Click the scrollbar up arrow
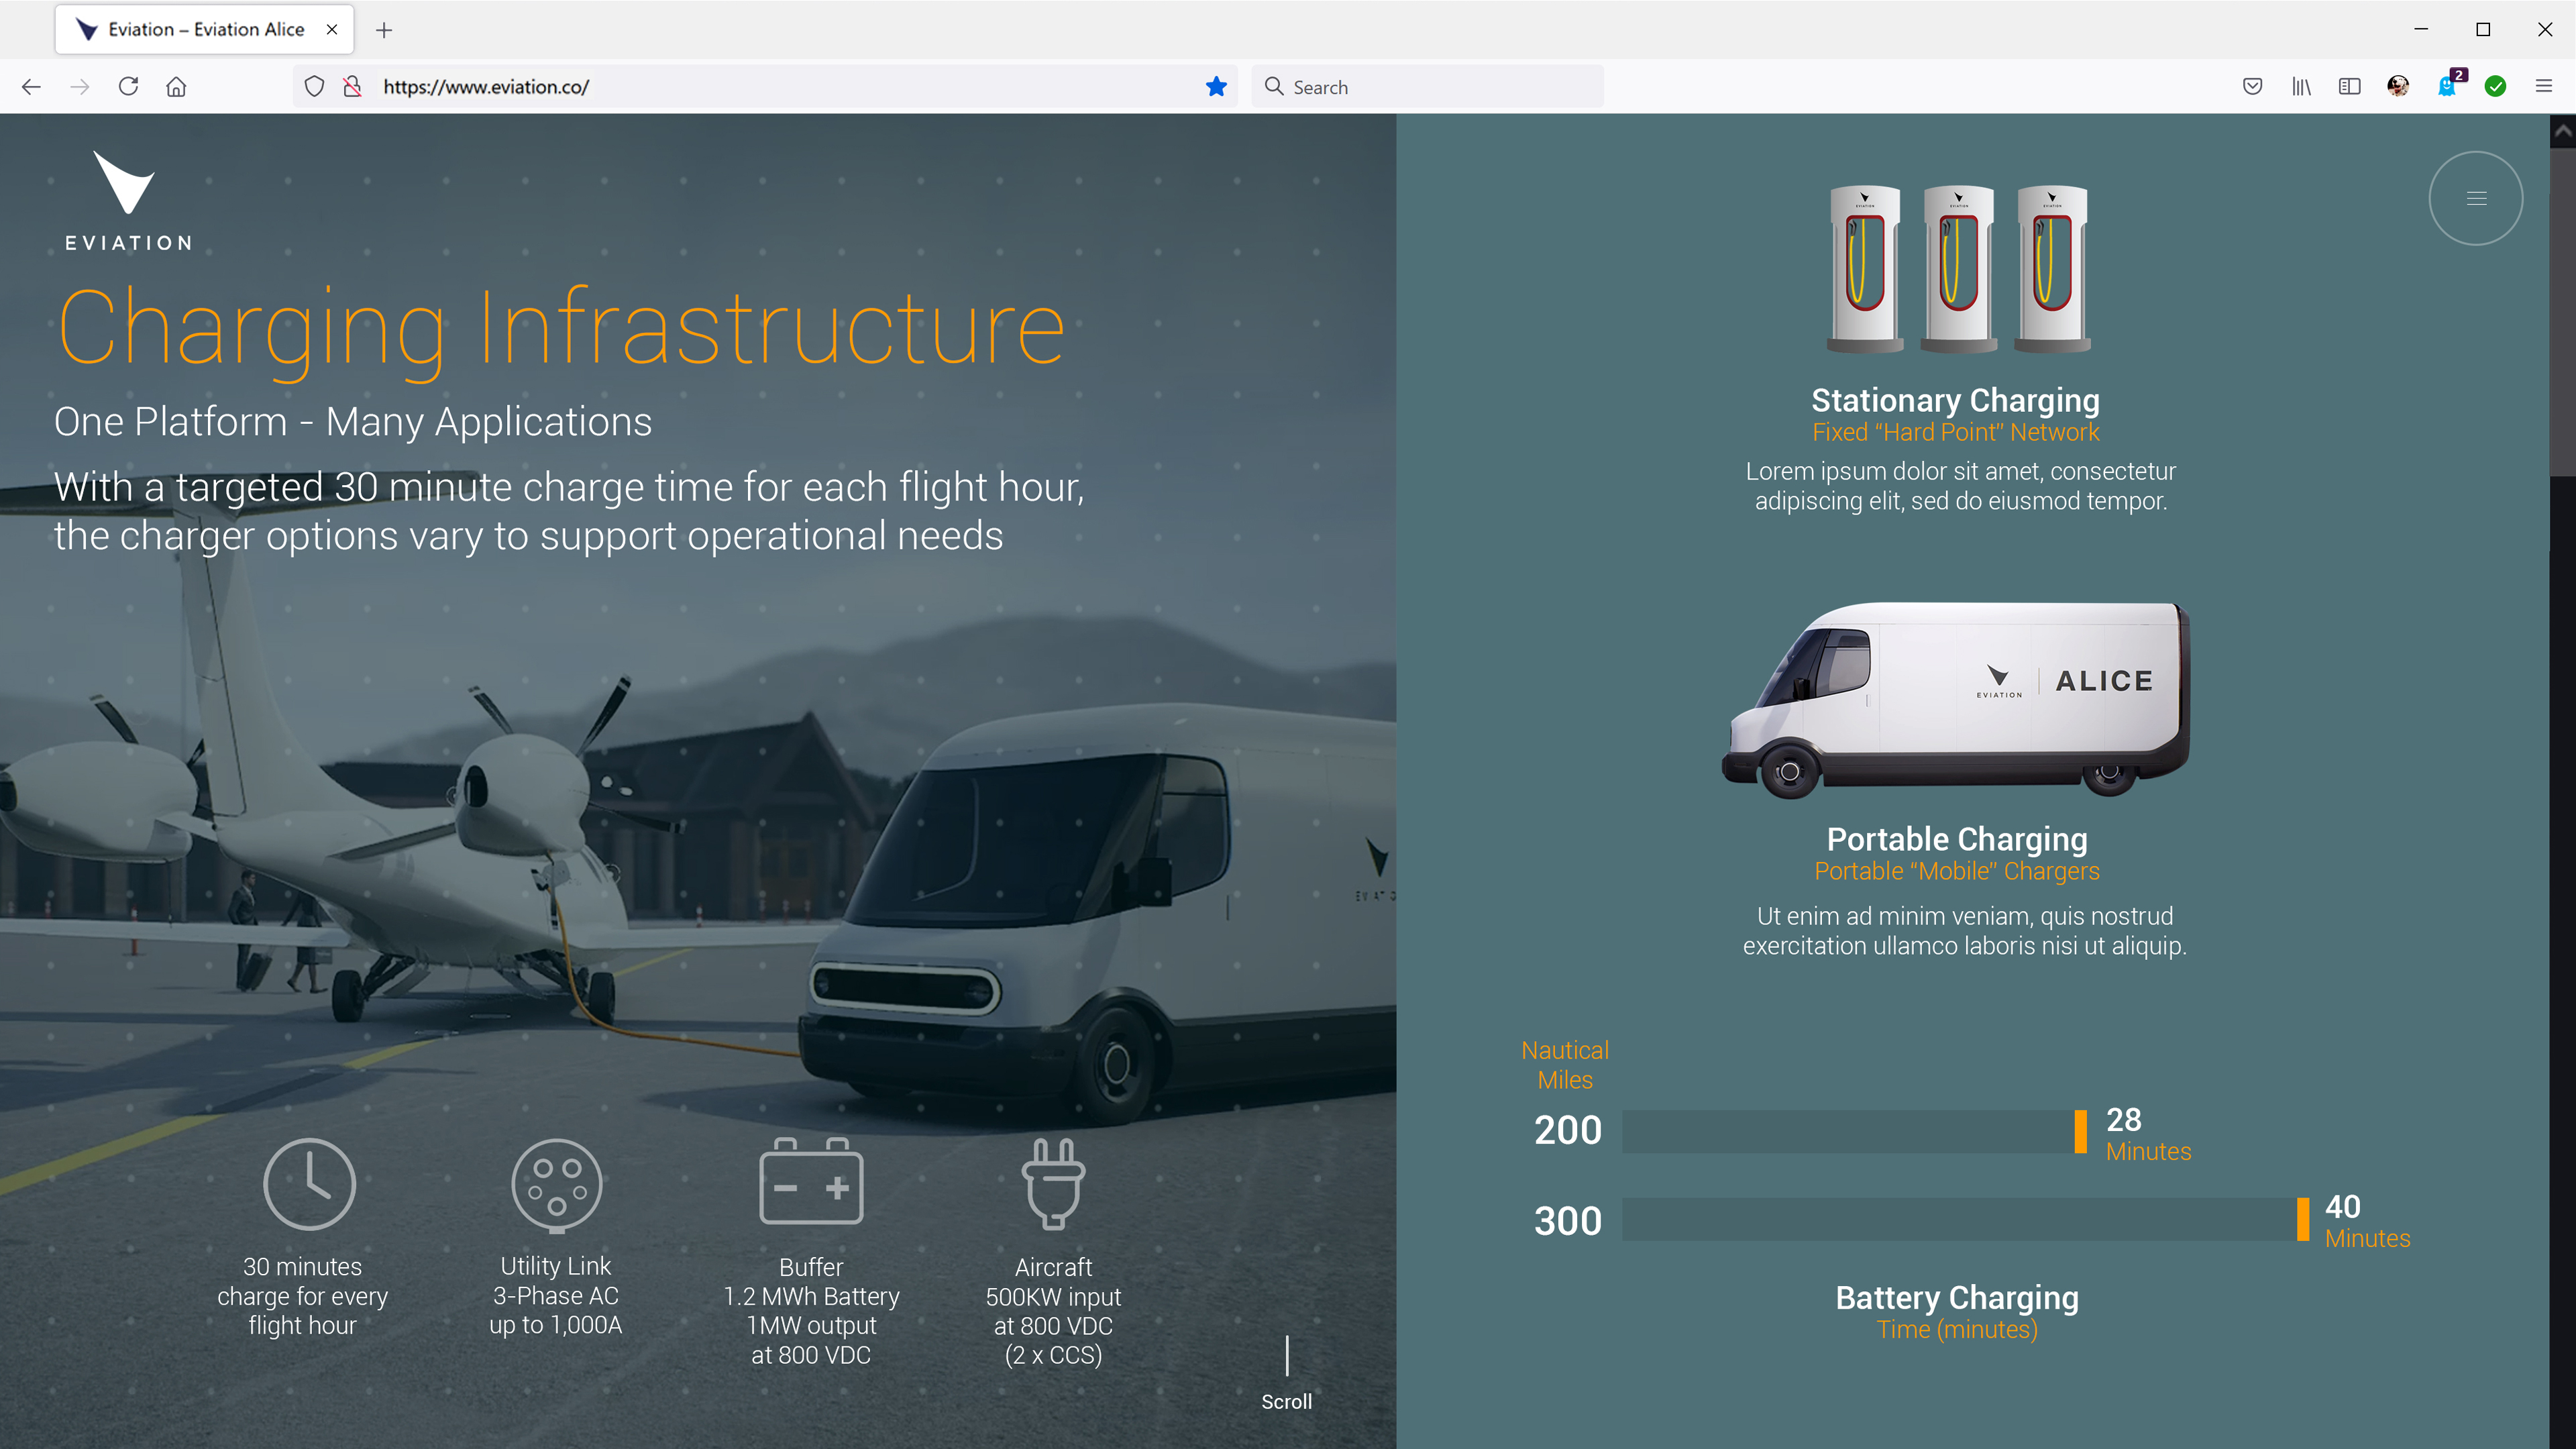 [2562, 131]
